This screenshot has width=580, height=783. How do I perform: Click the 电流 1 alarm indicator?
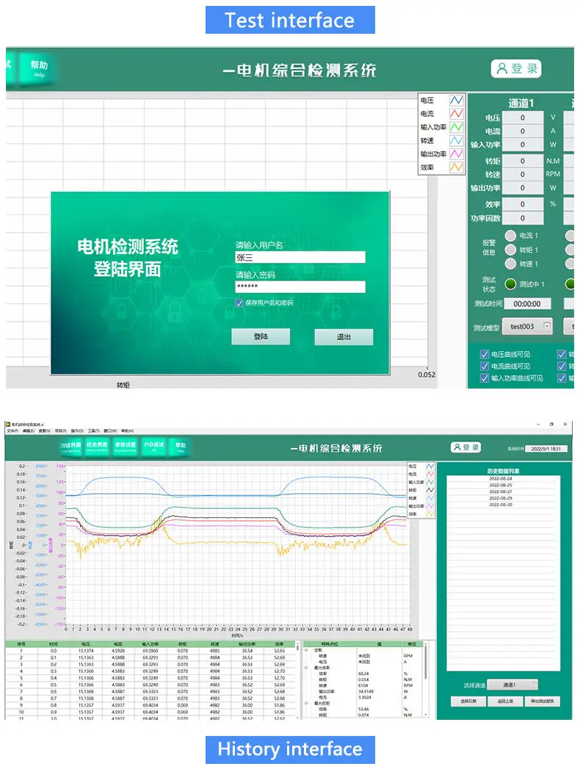point(510,235)
